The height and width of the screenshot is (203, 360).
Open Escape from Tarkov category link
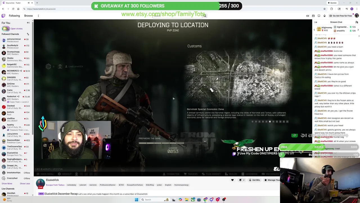[x=55, y=185]
